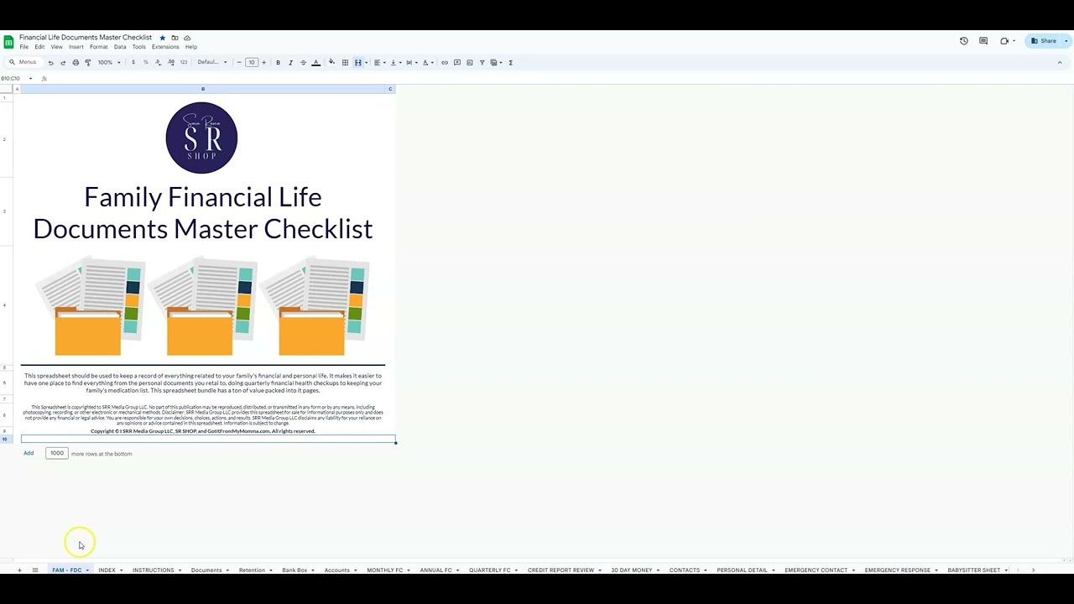Click the Undo icon
This screenshot has width=1074, height=604.
pyautogui.click(x=50, y=63)
